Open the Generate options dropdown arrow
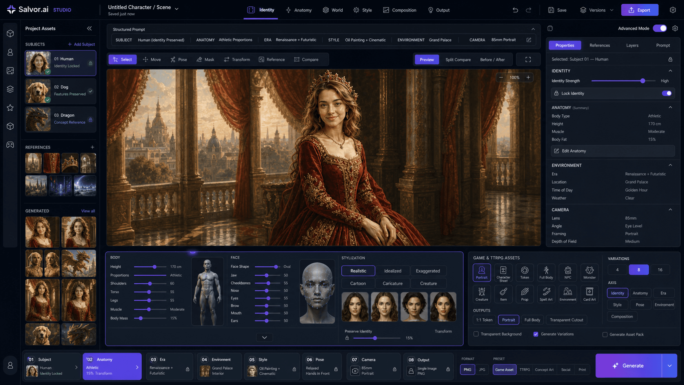Viewport: 684px width, 385px height. [x=670, y=366]
